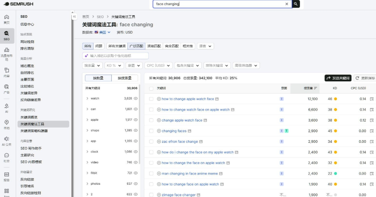Select the Questions tab
Screen dimensions: 376x197
point(99,46)
